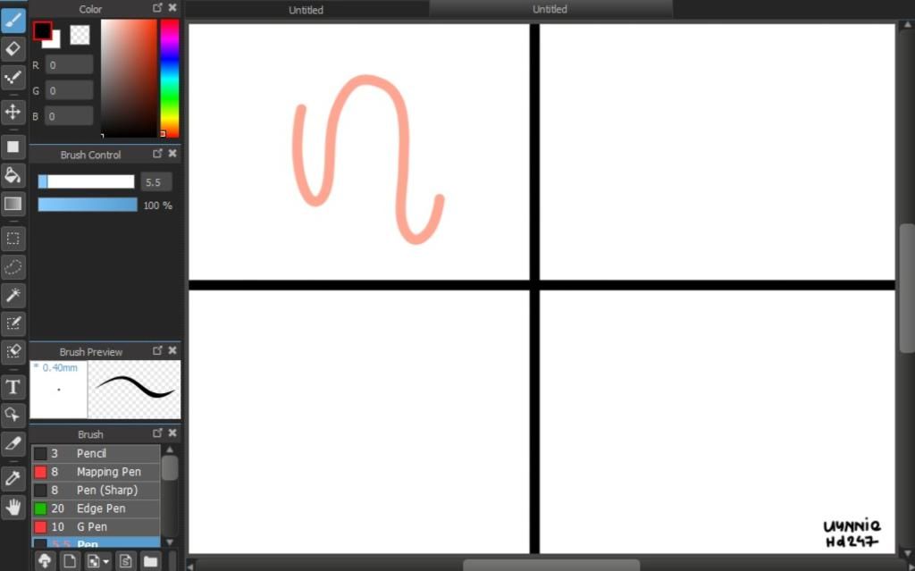Float the Brush list panel
The width and height of the screenshot is (915, 571).
click(157, 433)
